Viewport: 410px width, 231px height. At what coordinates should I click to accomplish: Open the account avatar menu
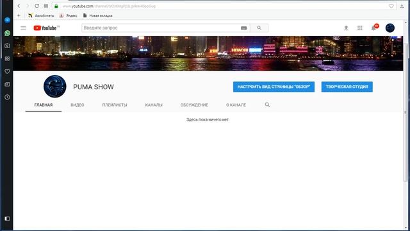390,28
